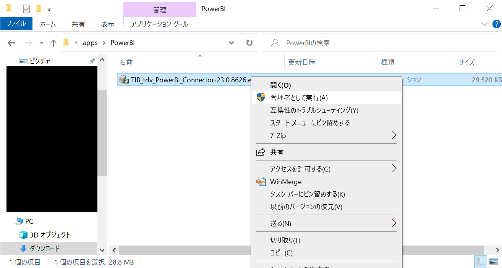Viewport: 502px width, 268px height.
Task: Switch to details view layout
Action: (481, 262)
